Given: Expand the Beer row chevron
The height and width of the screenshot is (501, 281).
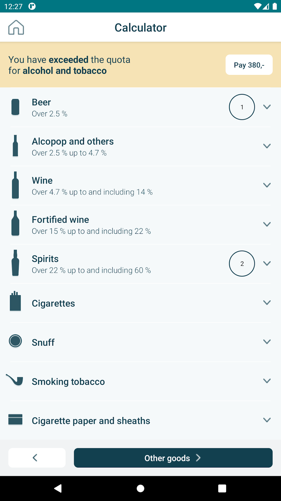Looking at the screenshot, I should (267, 107).
